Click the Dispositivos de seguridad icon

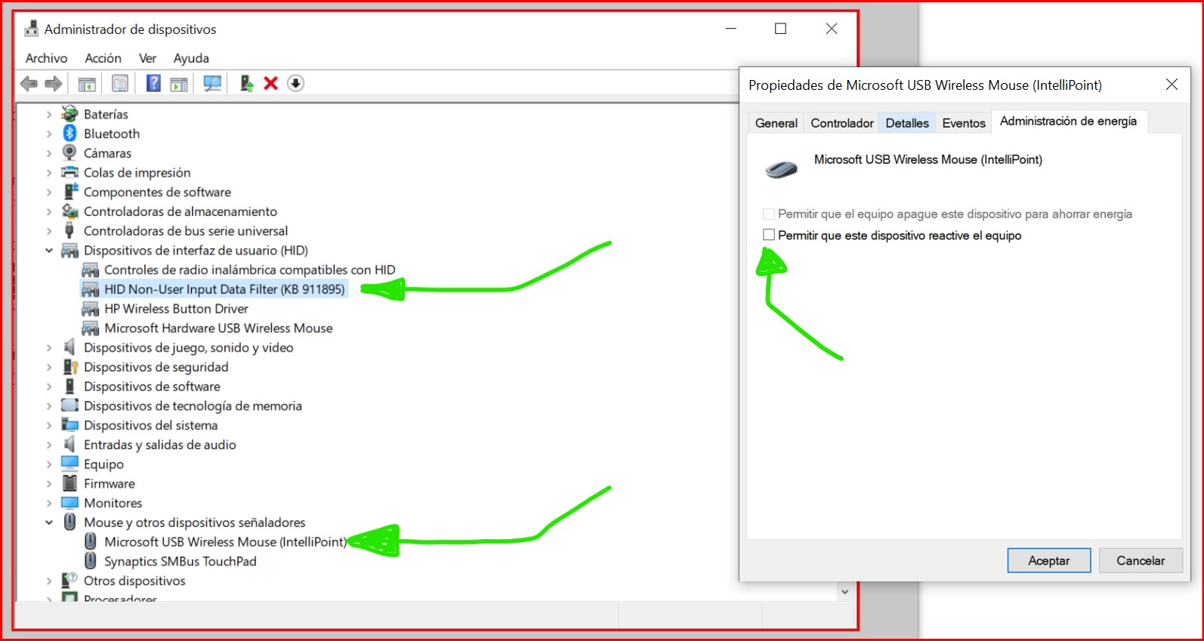click(x=69, y=367)
